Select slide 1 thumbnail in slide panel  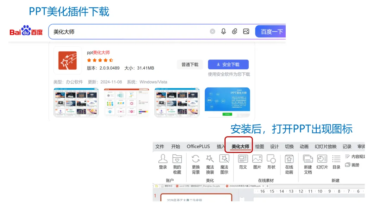(196, 197)
